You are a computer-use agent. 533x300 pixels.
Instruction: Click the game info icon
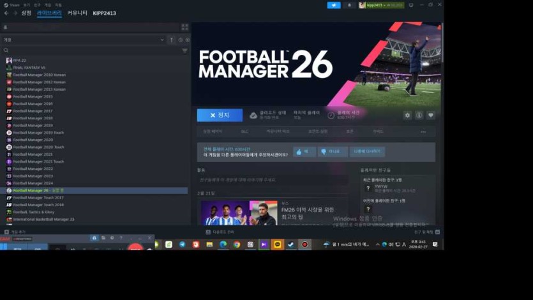click(419, 116)
